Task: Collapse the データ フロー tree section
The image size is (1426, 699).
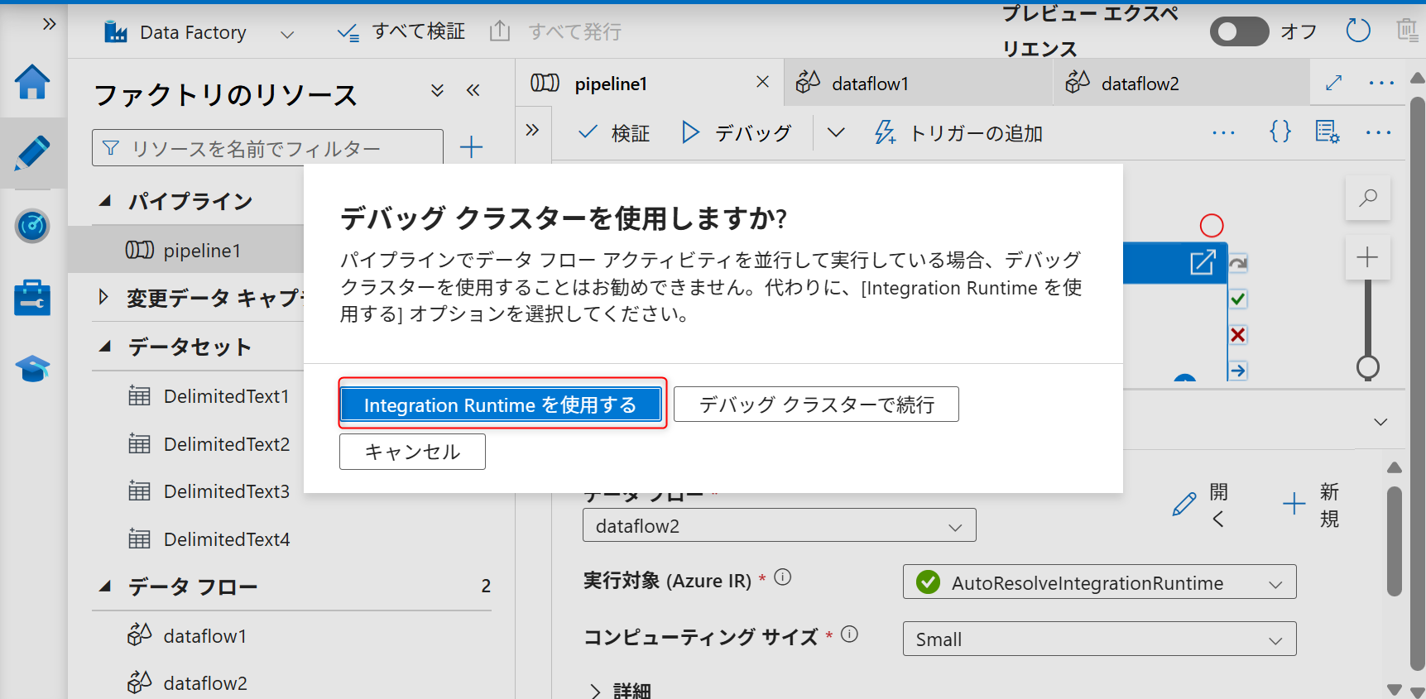Action: [x=105, y=586]
